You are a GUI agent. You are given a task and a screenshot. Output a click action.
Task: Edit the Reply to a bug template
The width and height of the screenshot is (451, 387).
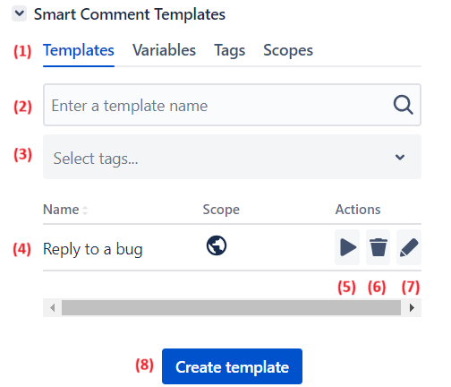(409, 247)
